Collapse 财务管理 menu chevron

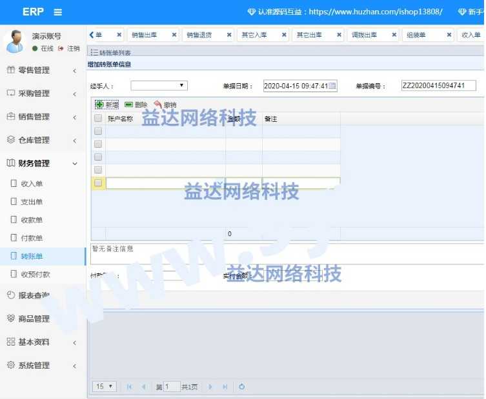(x=75, y=164)
